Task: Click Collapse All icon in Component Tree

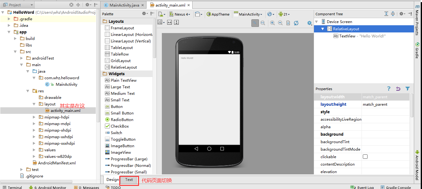Action: coord(393,14)
